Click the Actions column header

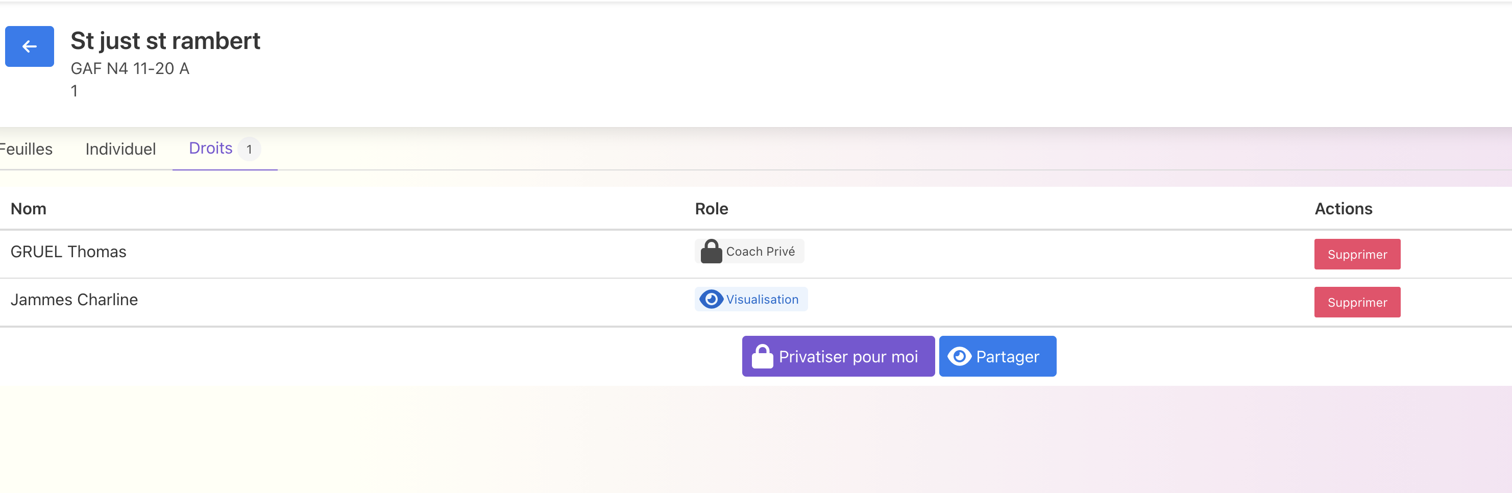(x=1343, y=209)
